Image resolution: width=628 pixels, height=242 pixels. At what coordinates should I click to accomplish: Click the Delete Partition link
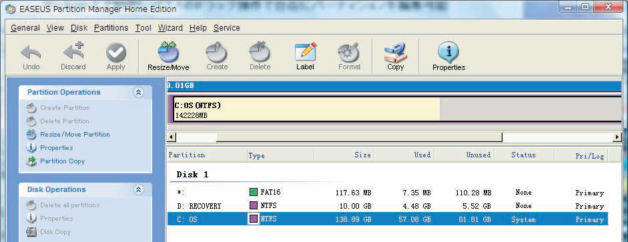point(65,121)
